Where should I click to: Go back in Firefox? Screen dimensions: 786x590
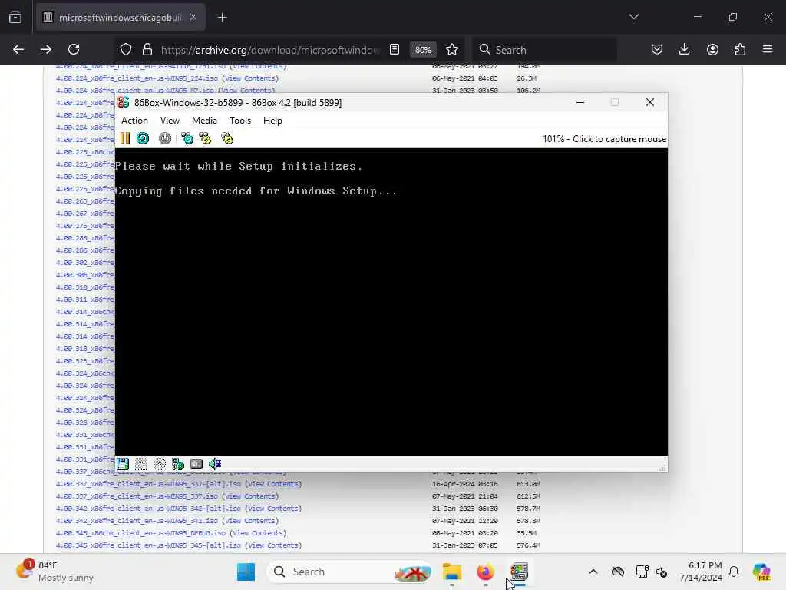(x=18, y=49)
